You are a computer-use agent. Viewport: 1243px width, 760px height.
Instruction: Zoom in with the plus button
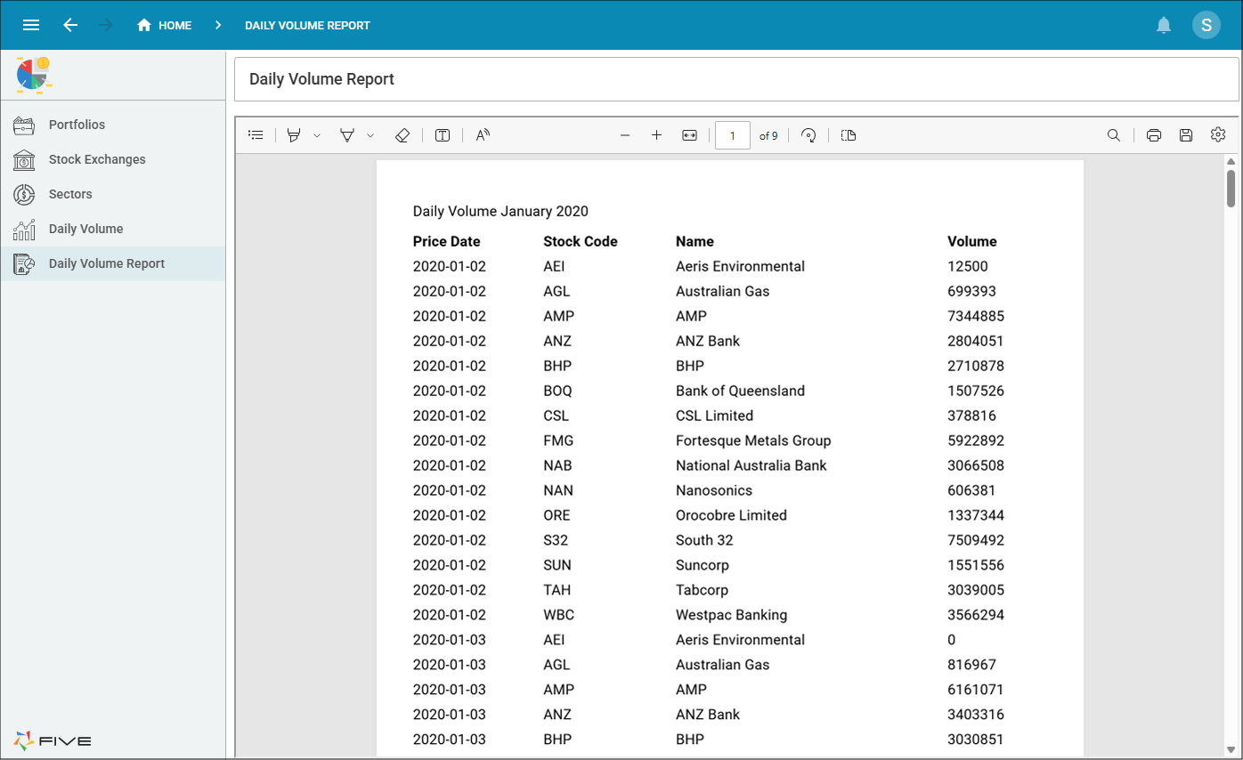pos(657,135)
